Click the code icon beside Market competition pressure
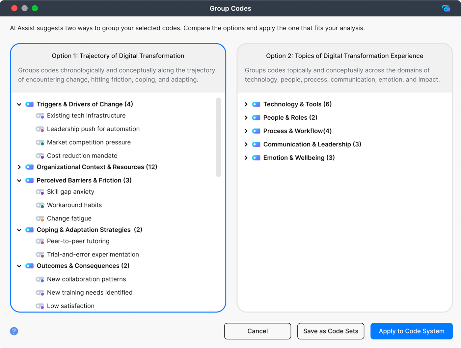The image size is (461, 348). [x=40, y=142]
